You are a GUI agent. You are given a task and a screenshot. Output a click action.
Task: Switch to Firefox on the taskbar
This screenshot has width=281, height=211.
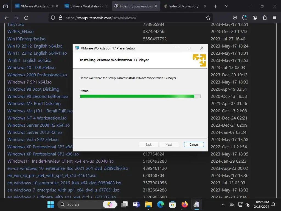(x=184, y=204)
